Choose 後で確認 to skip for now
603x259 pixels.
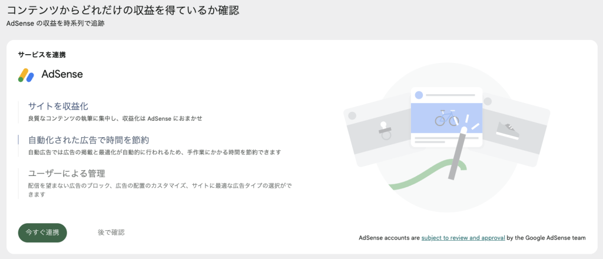pos(111,233)
